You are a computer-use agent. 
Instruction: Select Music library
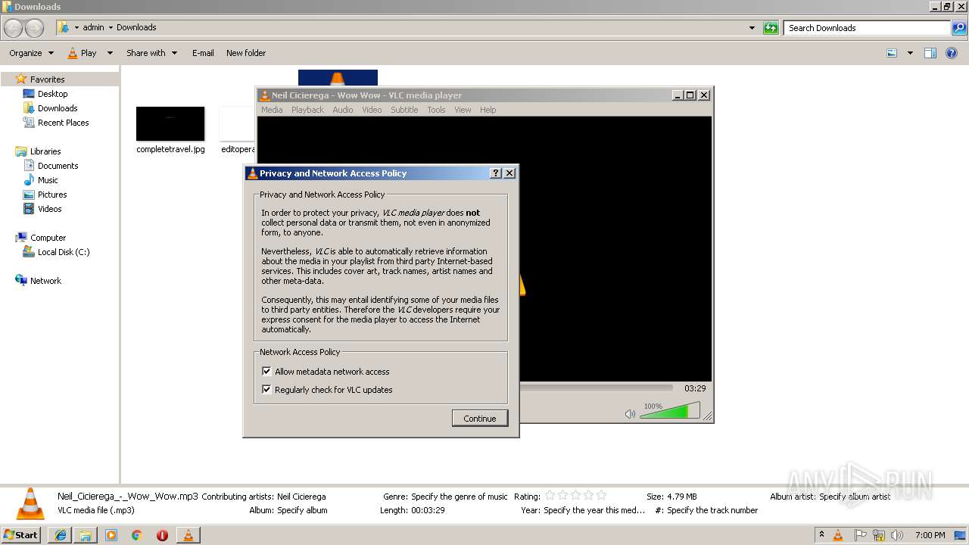click(x=48, y=180)
